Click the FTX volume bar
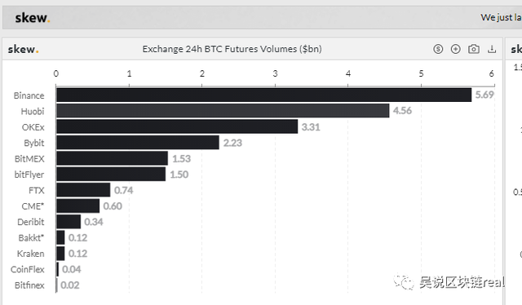 (83, 190)
